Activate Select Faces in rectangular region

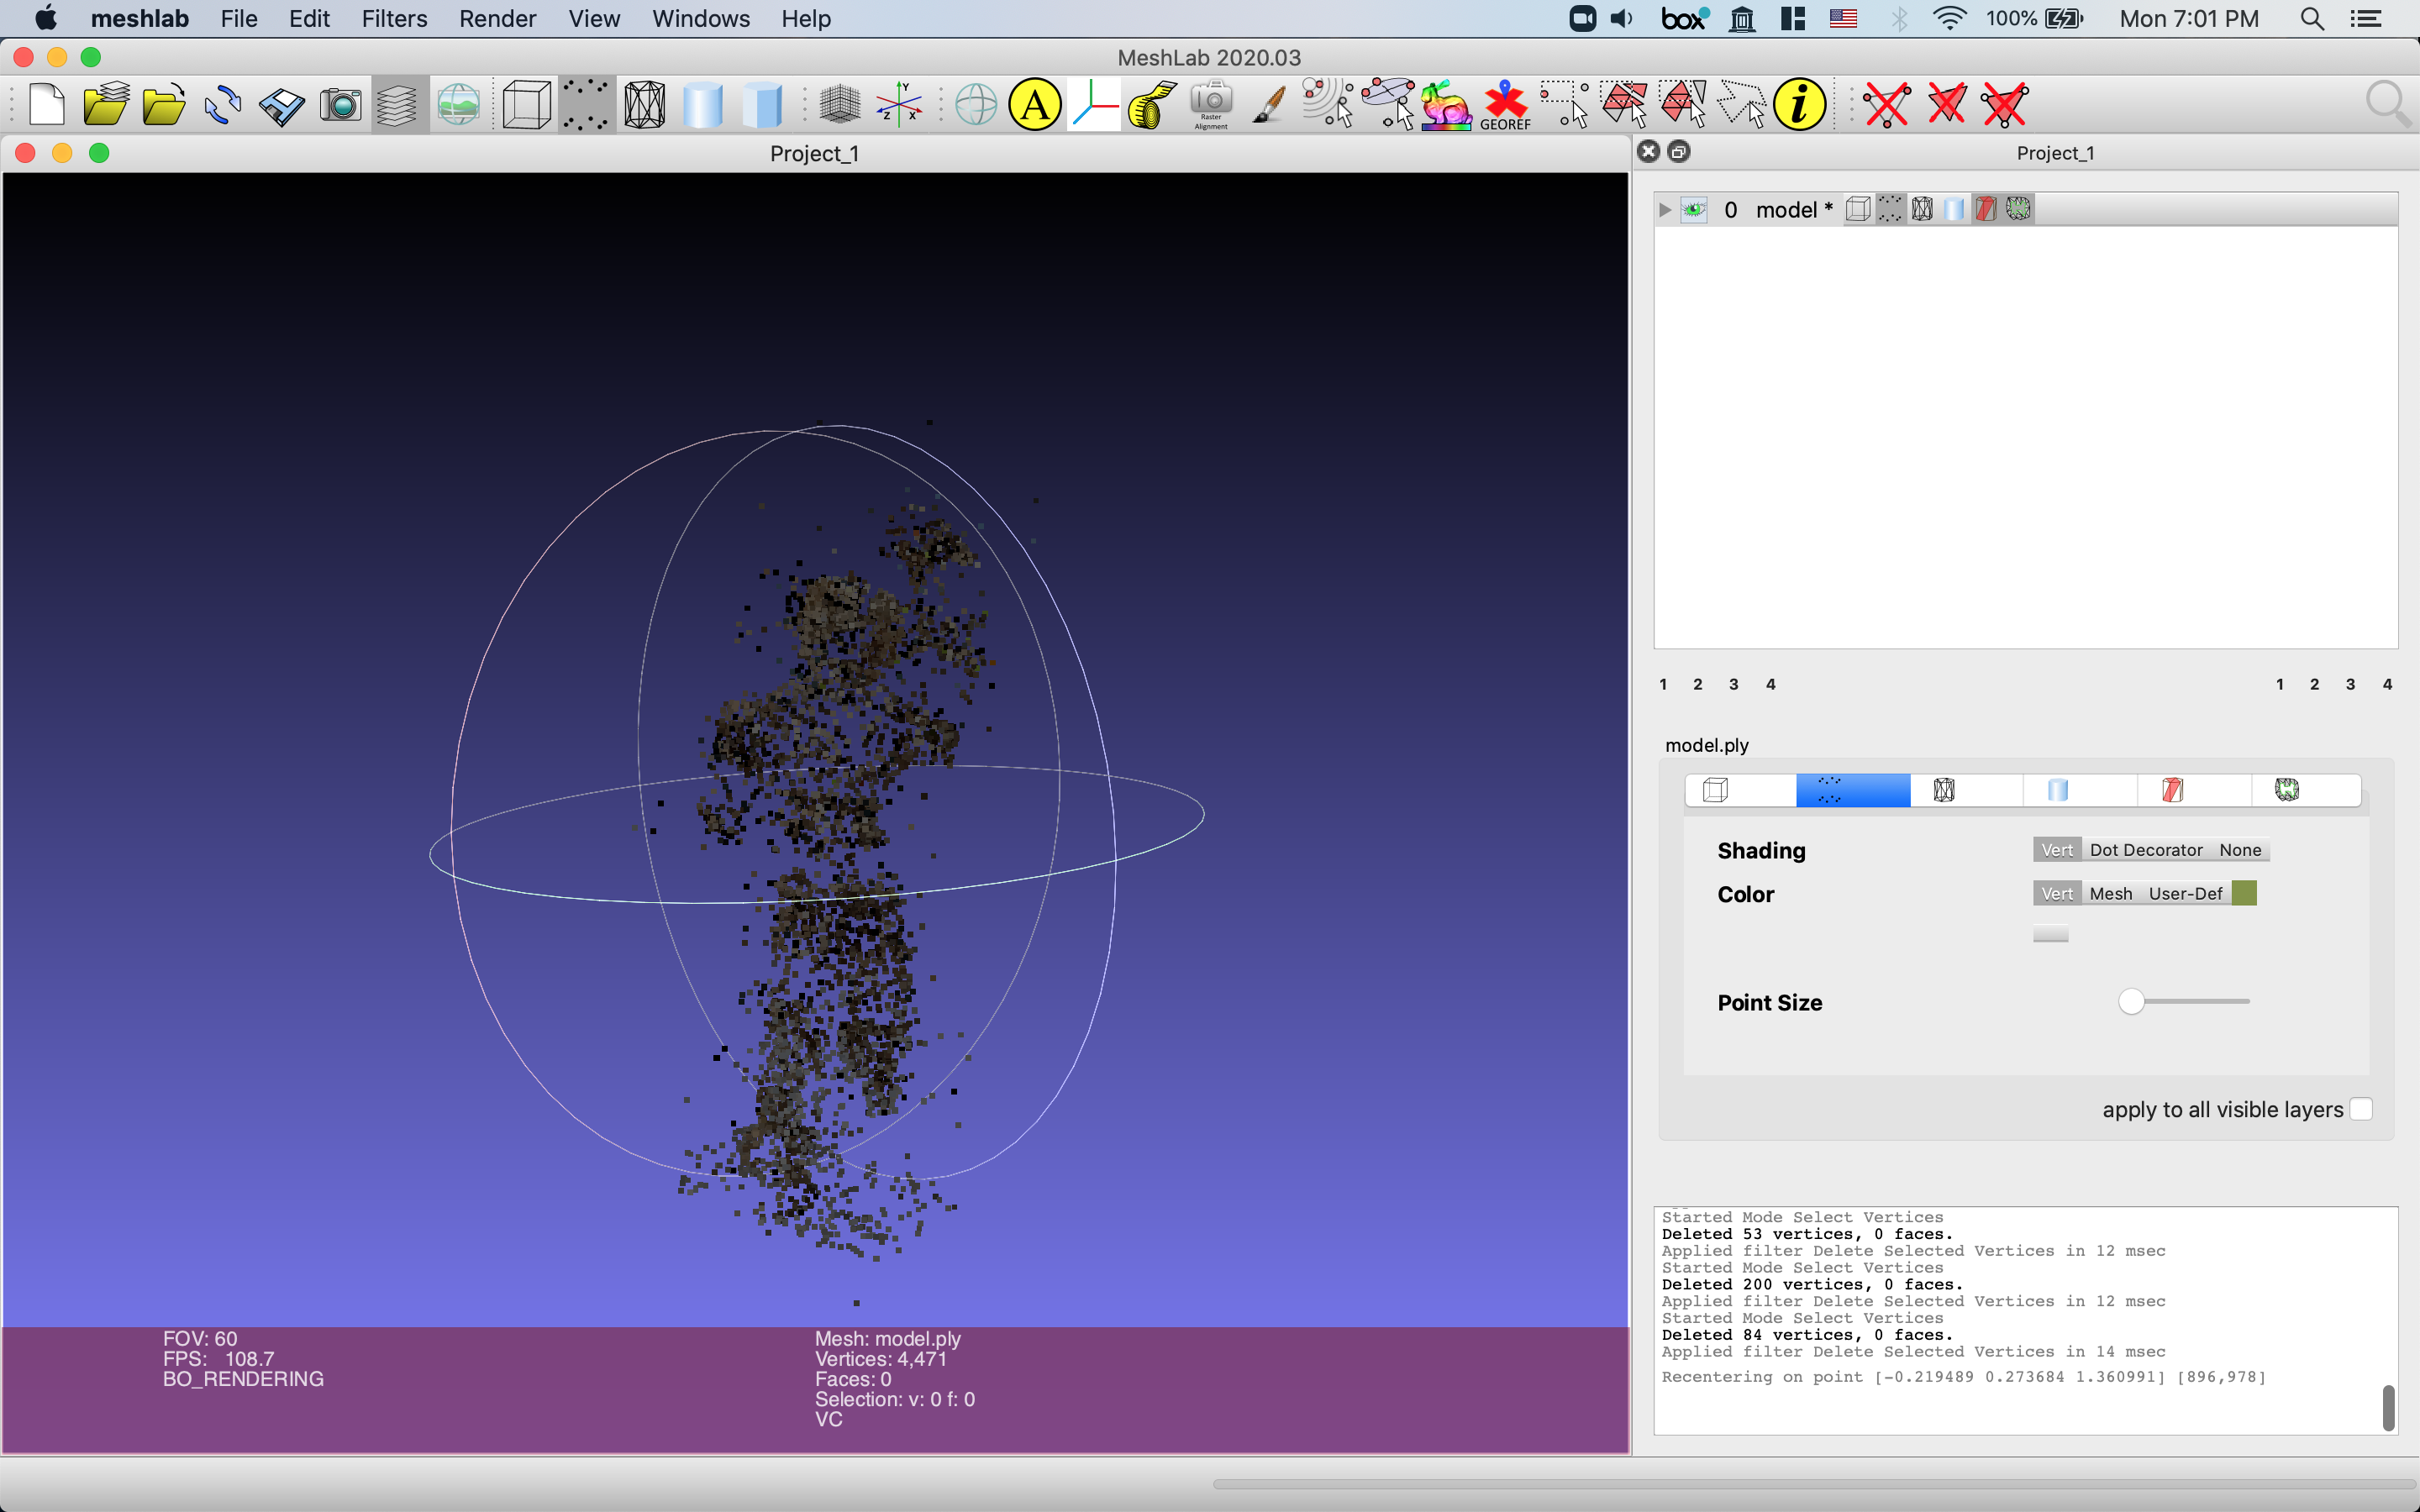(x=1623, y=104)
